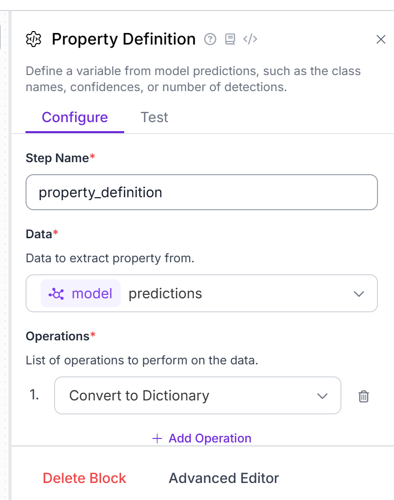The height and width of the screenshot is (500, 394).
Task: Click the Property Definition block gear icon
Action: tap(34, 39)
